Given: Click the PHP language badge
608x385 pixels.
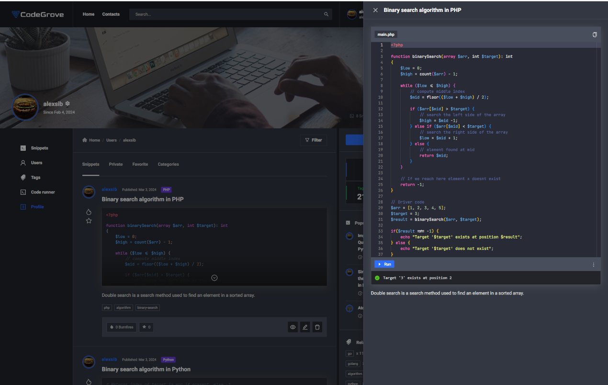Looking at the screenshot, I should click(167, 190).
